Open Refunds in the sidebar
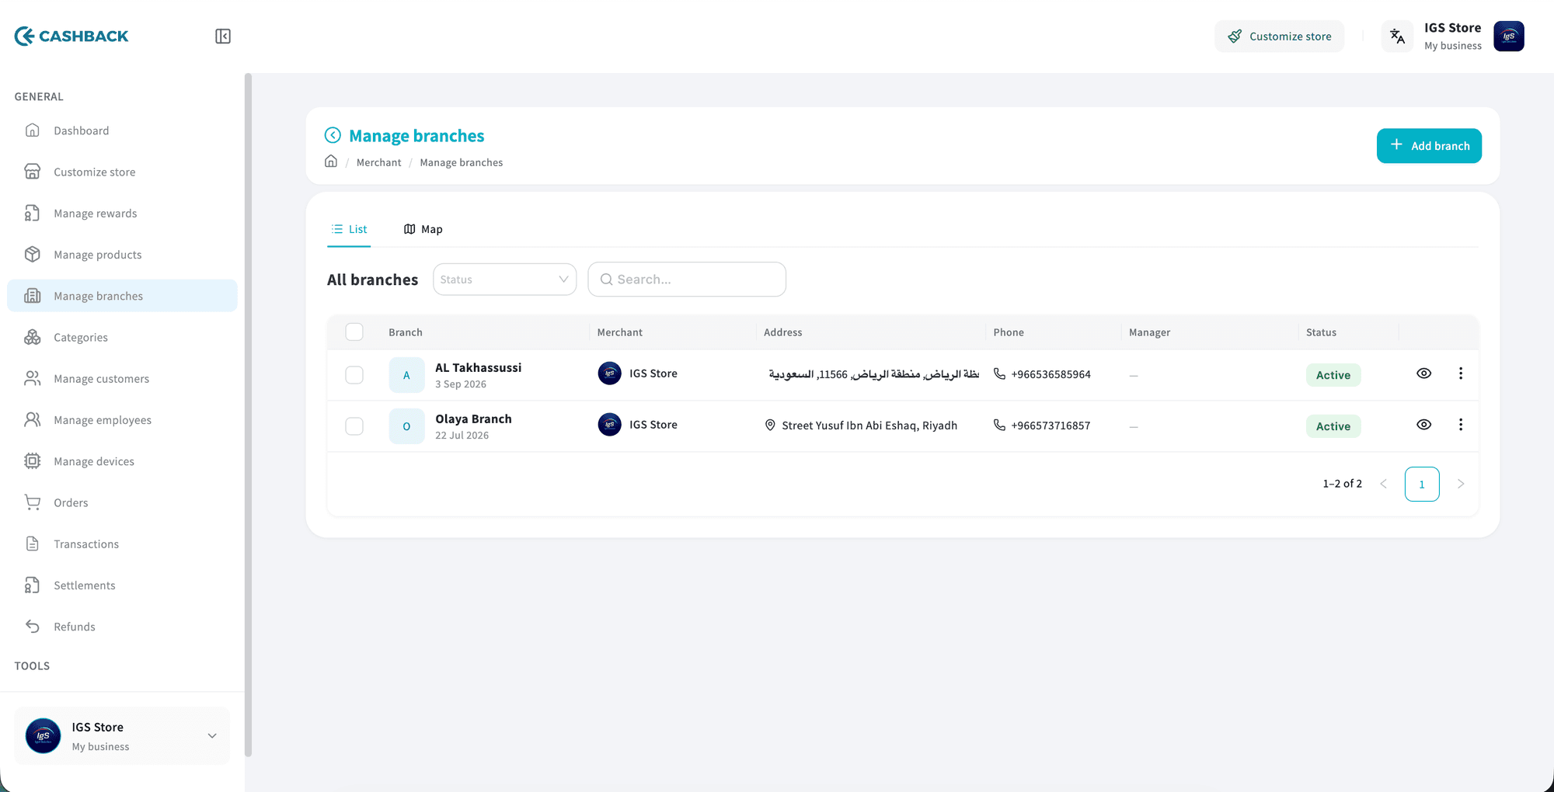The width and height of the screenshot is (1554, 792). pyautogui.click(x=122, y=626)
